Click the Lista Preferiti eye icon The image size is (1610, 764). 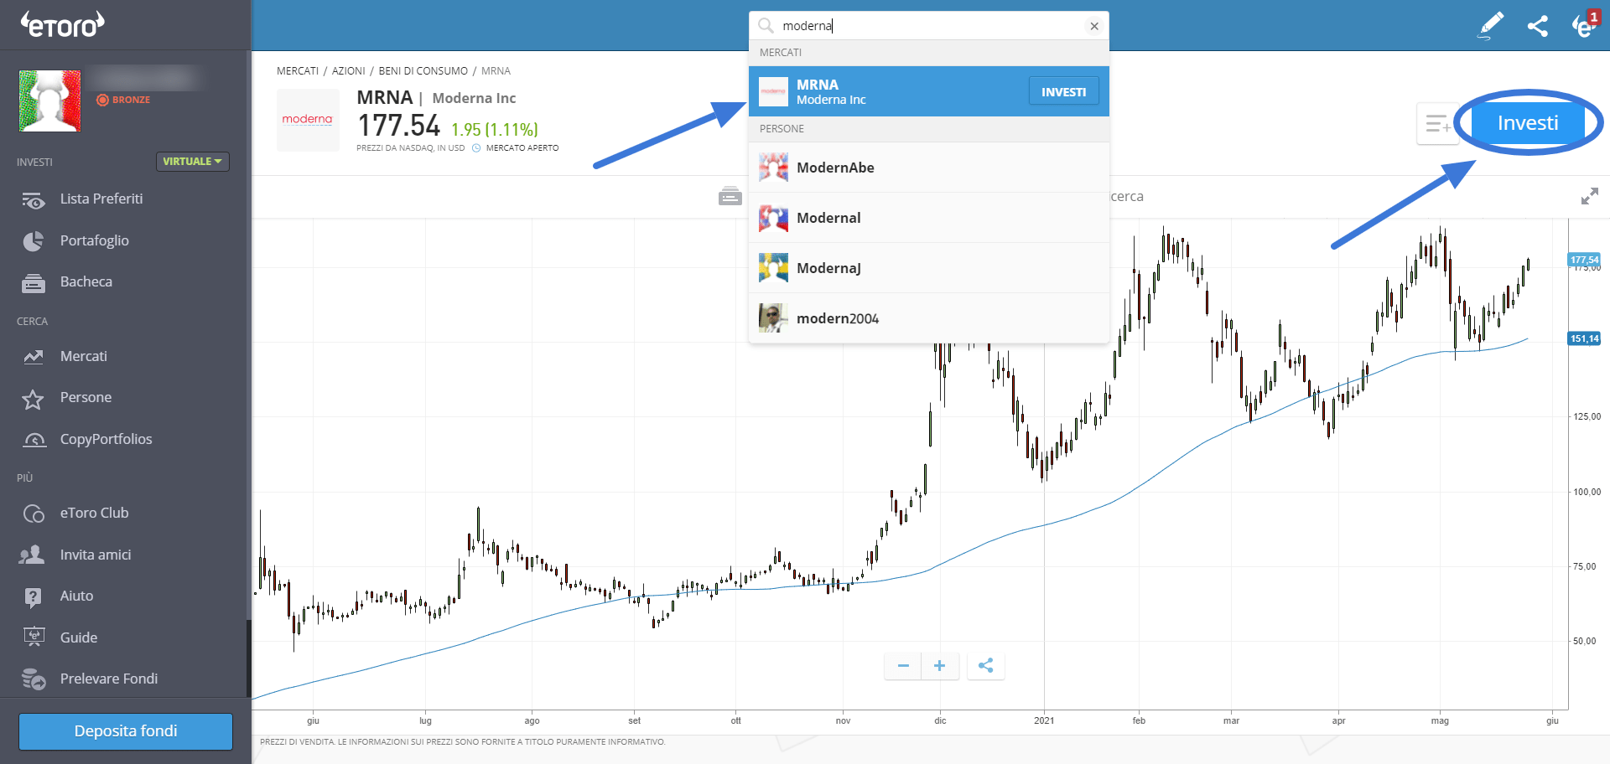(x=33, y=200)
